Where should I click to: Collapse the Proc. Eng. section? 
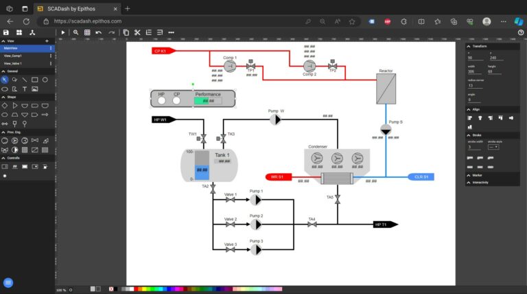coord(3,132)
